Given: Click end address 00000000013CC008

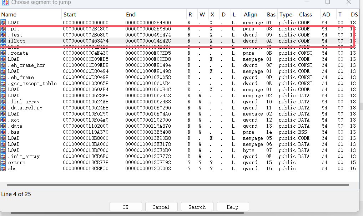Looking at the screenshot, I should 148,168.
